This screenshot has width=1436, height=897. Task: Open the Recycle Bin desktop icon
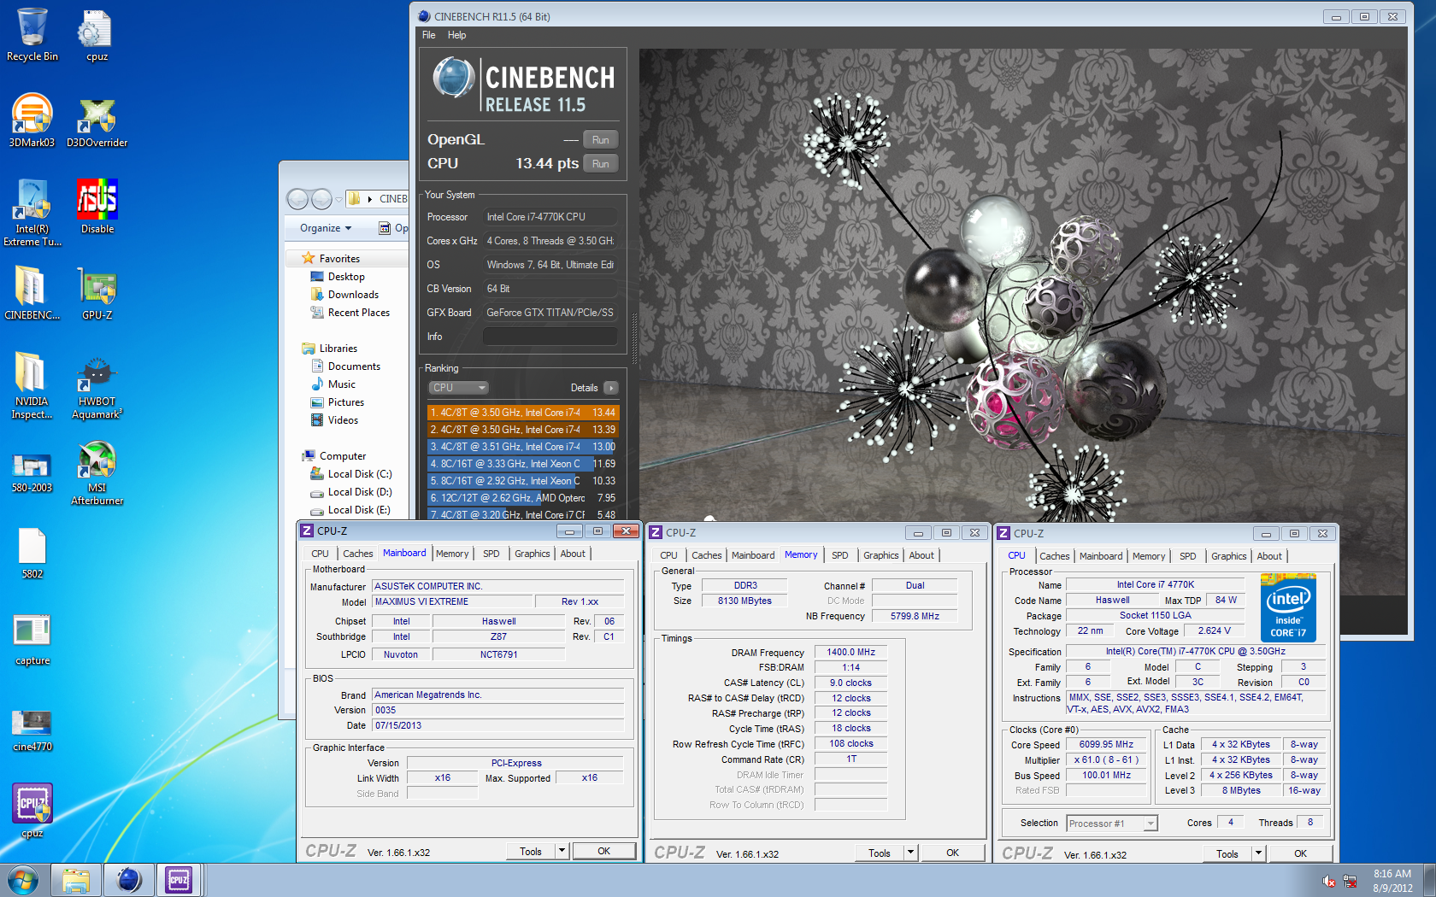[32, 34]
